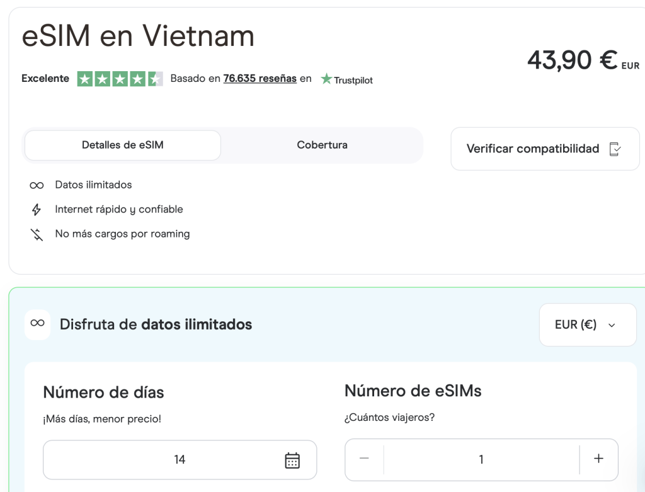The image size is (645, 492).
Task: Open the 76.635 reseñas link
Action: pos(260,79)
